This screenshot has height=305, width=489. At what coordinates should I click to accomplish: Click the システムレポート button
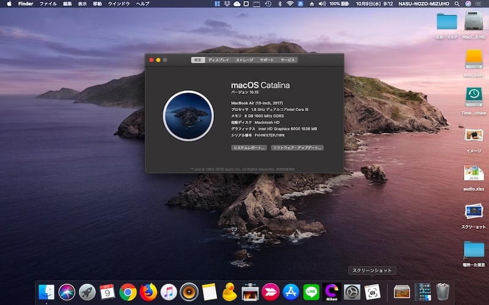[249, 148]
